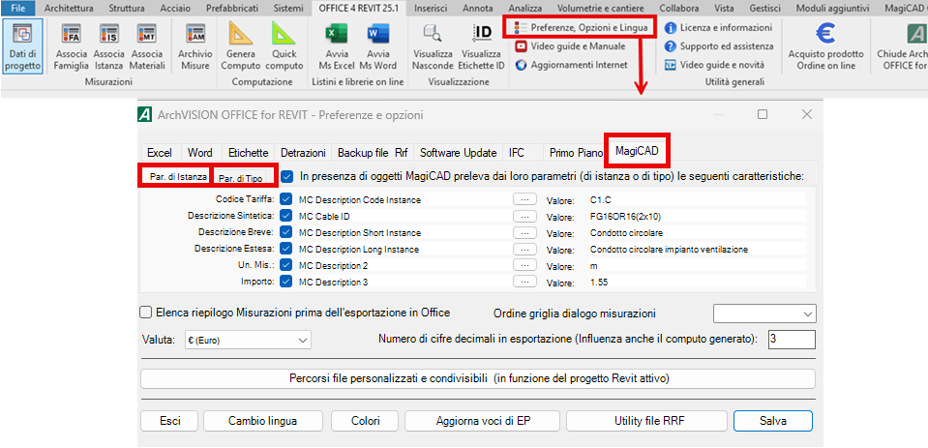Toggle Descrizione Sintetica checkbox
Viewport: 928px width, 448px height.
click(x=287, y=216)
